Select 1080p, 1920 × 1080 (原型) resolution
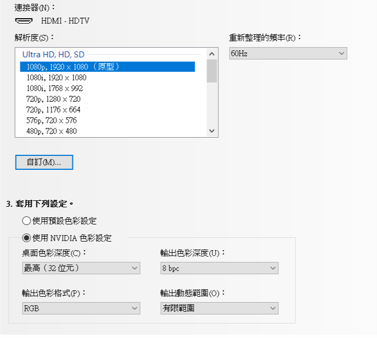 (107, 67)
